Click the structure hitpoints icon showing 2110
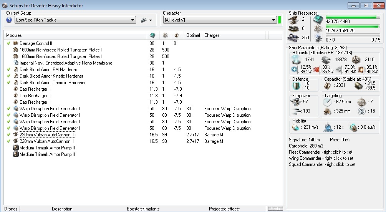Viewport: 386px width, 212px height. click(x=356, y=60)
